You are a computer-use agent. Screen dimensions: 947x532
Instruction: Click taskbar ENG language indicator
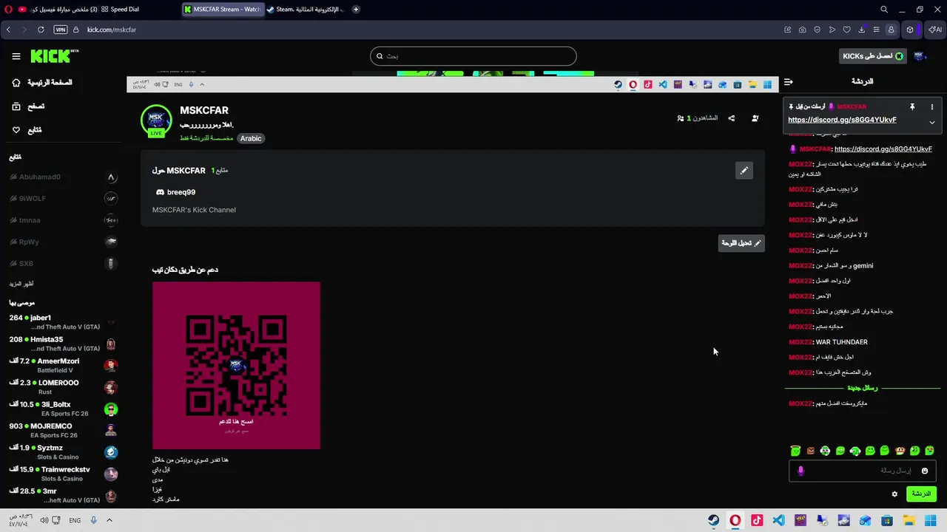pyautogui.click(x=75, y=520)
